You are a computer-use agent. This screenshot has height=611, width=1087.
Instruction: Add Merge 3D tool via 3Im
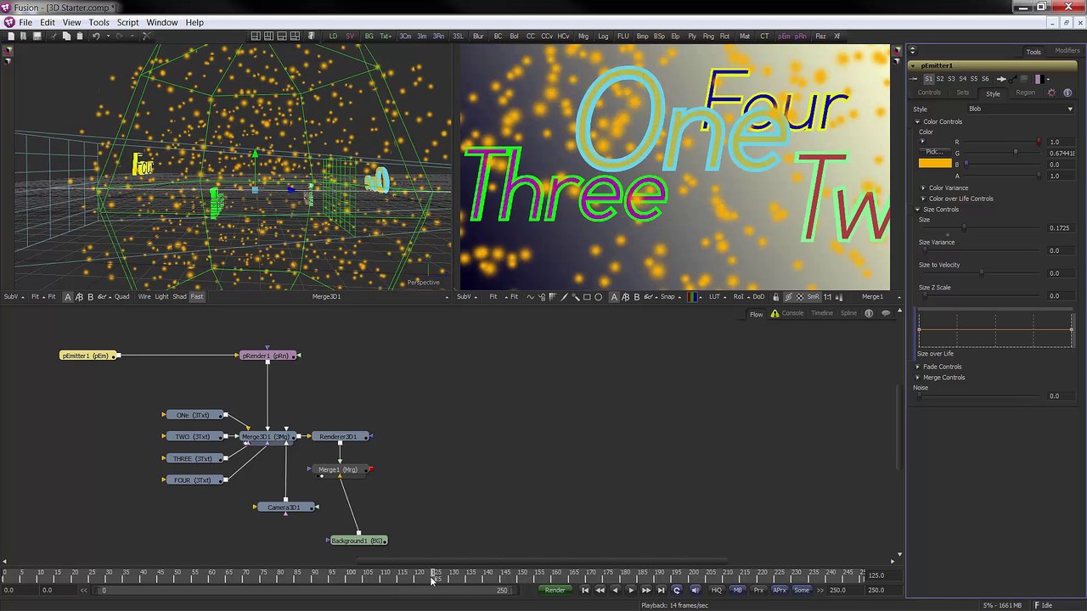pyautogui.click(x=421, y=36)
